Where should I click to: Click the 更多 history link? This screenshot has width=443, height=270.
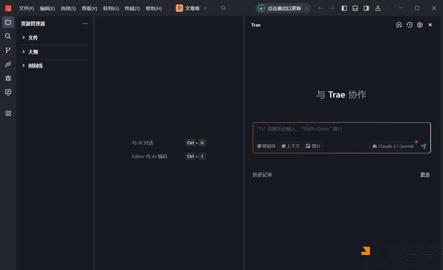(x=425, y=175)
